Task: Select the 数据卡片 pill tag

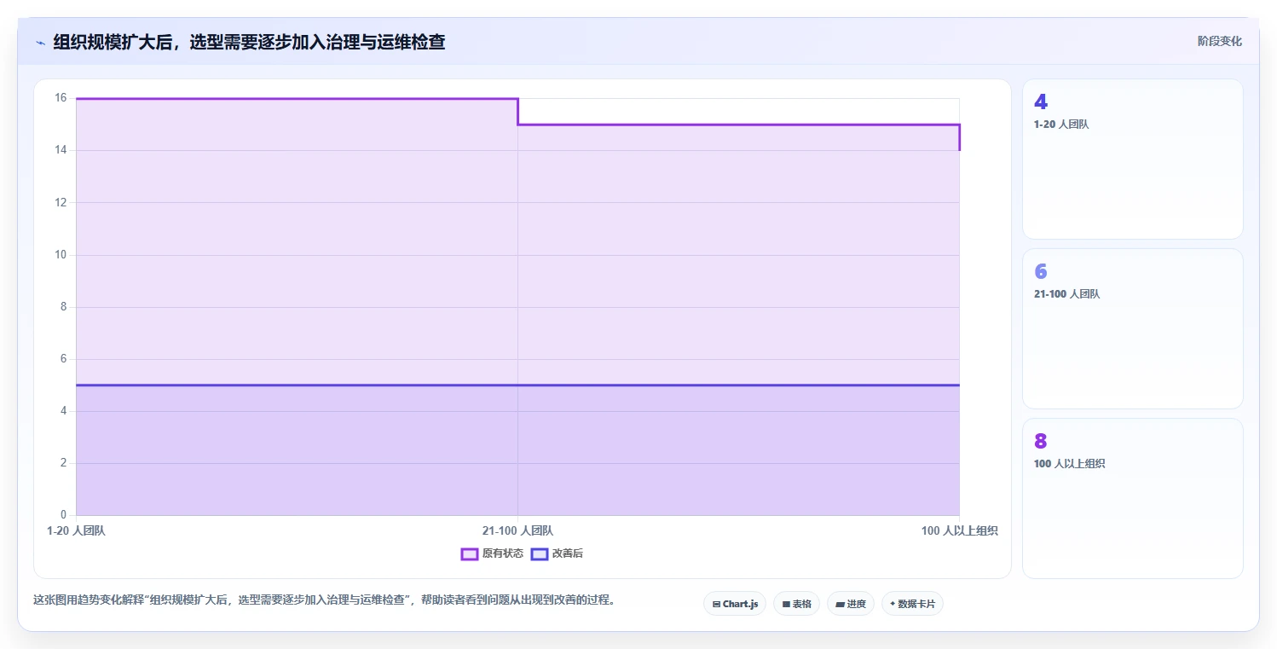Action: 912,604
